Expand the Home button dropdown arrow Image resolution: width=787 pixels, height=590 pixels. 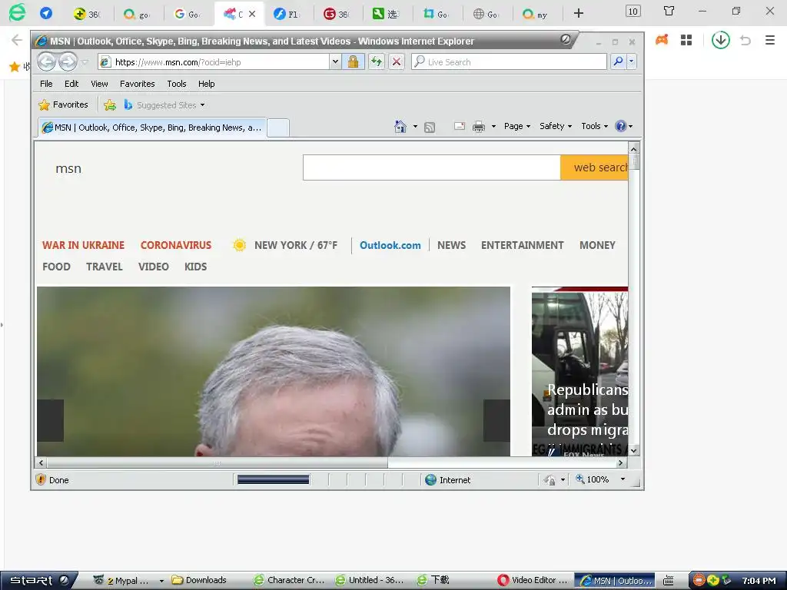(415, 127)
